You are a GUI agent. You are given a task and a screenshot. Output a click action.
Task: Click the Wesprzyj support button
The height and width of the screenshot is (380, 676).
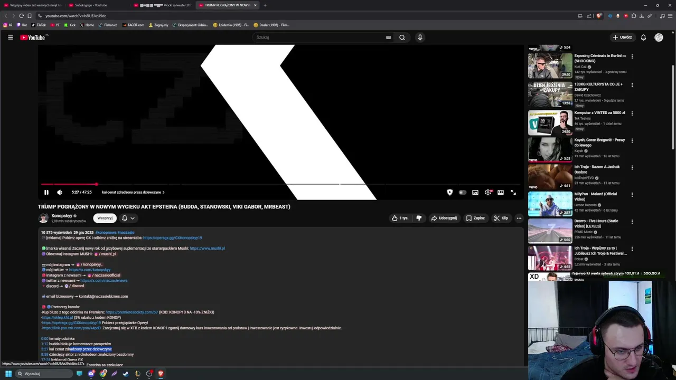click(x=105, y=218)
